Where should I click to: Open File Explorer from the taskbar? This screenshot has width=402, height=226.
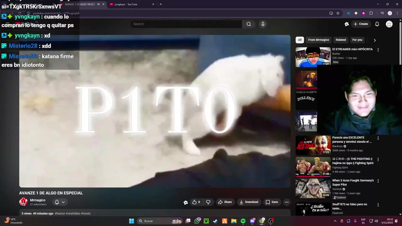[234, 221]
